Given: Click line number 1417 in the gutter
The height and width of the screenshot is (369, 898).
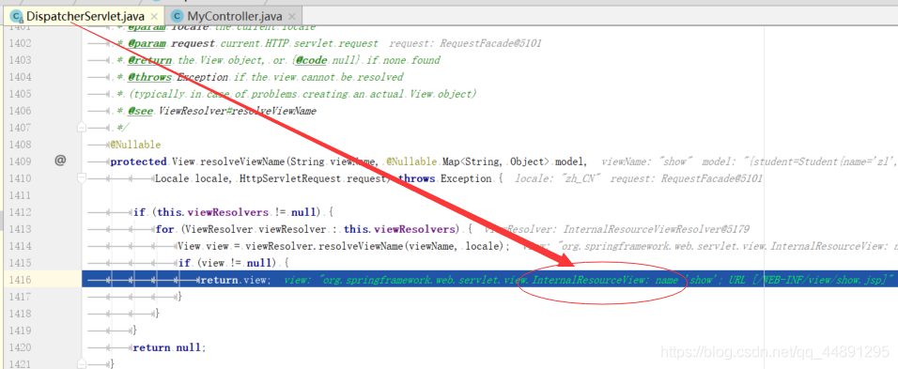Looking at the screenshot, I should pyautogui.click(x=21, y=297).
